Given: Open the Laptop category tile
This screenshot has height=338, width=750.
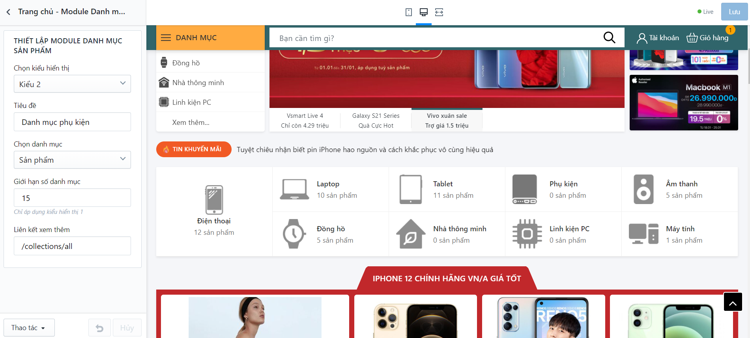Looking at the screenshot, I should pyautogui.click(x=331, y=189).
